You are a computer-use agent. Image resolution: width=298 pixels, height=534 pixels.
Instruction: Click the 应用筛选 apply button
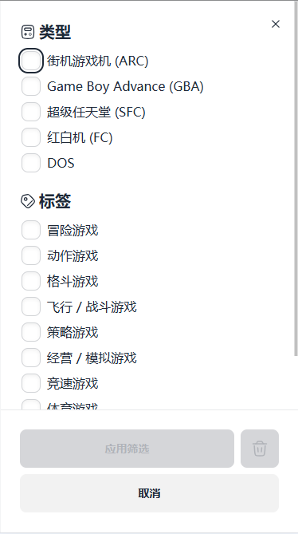click(127, 448)
